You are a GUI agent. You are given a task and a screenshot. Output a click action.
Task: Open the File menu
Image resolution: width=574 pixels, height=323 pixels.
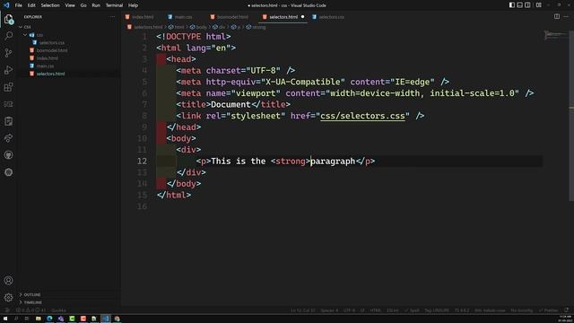[x=18, y=5]
